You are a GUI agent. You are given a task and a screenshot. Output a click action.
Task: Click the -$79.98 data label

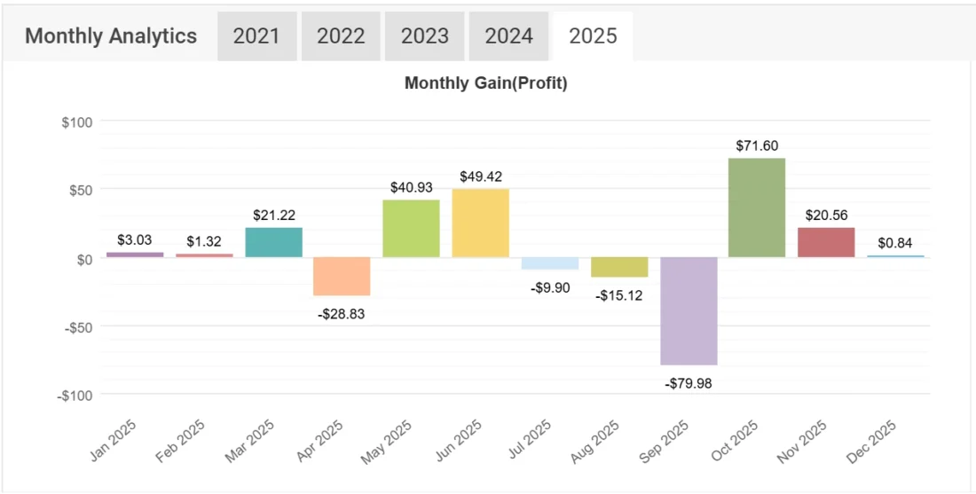pos(689,383)
